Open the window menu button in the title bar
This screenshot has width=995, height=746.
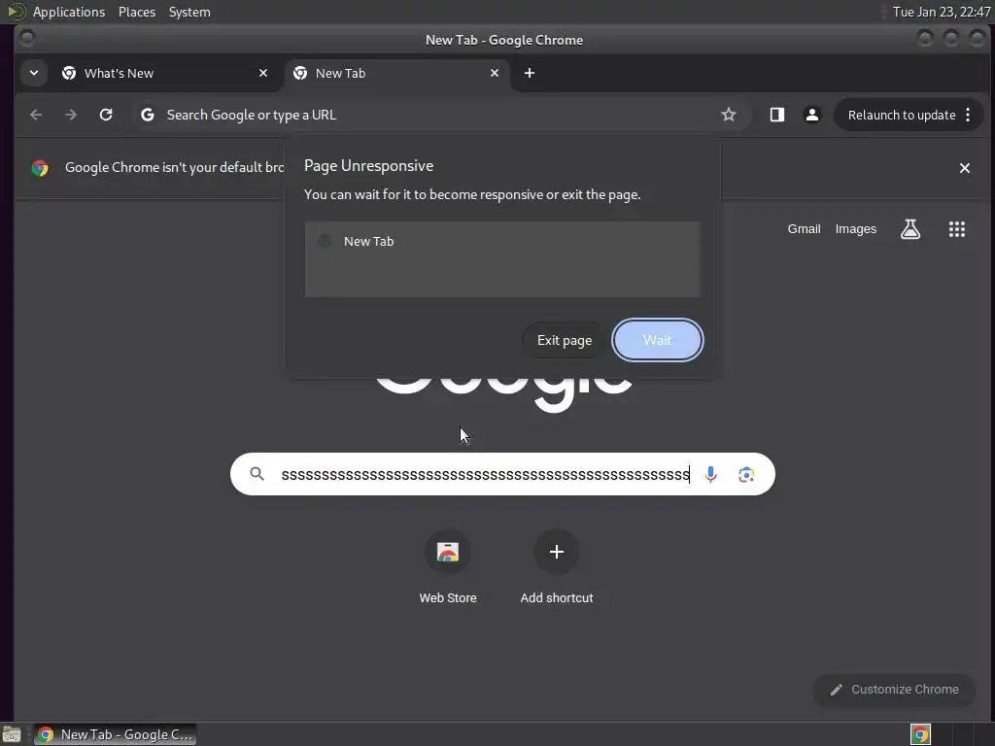pyautogui.click(x=27, y=39)
